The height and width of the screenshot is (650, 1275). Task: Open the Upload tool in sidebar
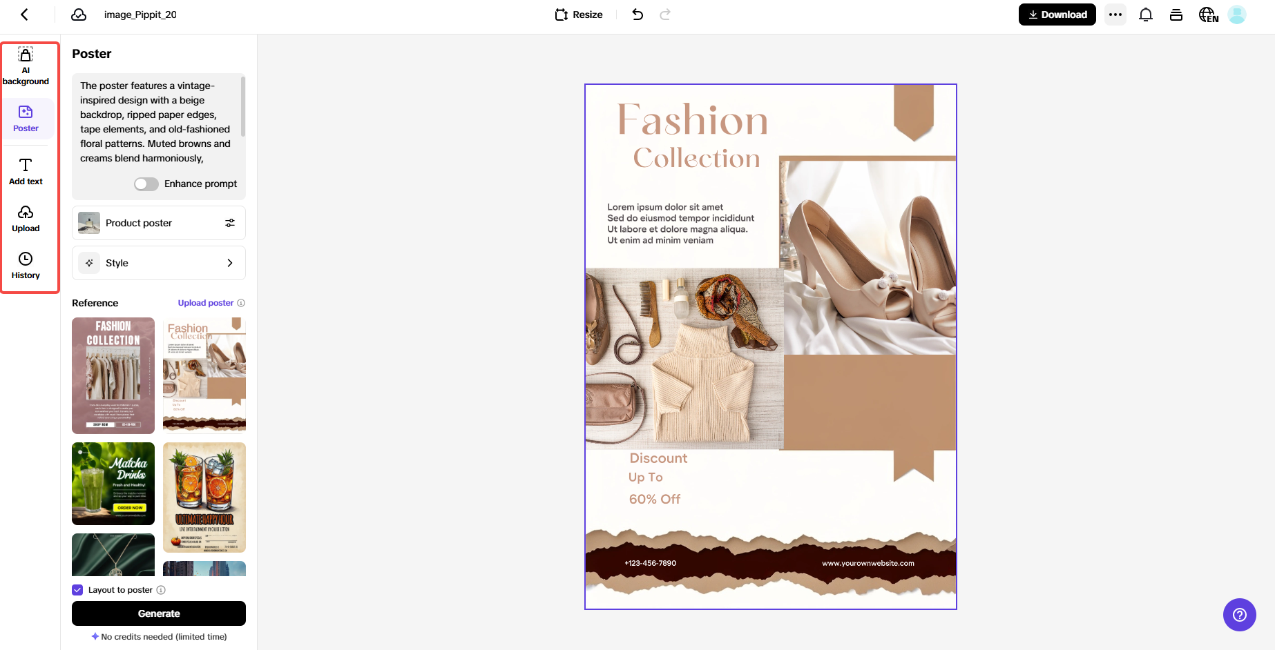tap(26, 219)
